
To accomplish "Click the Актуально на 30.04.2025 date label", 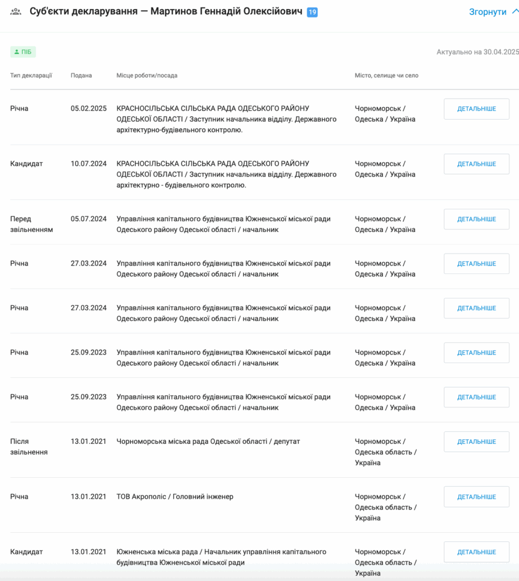I will [478, 52].
